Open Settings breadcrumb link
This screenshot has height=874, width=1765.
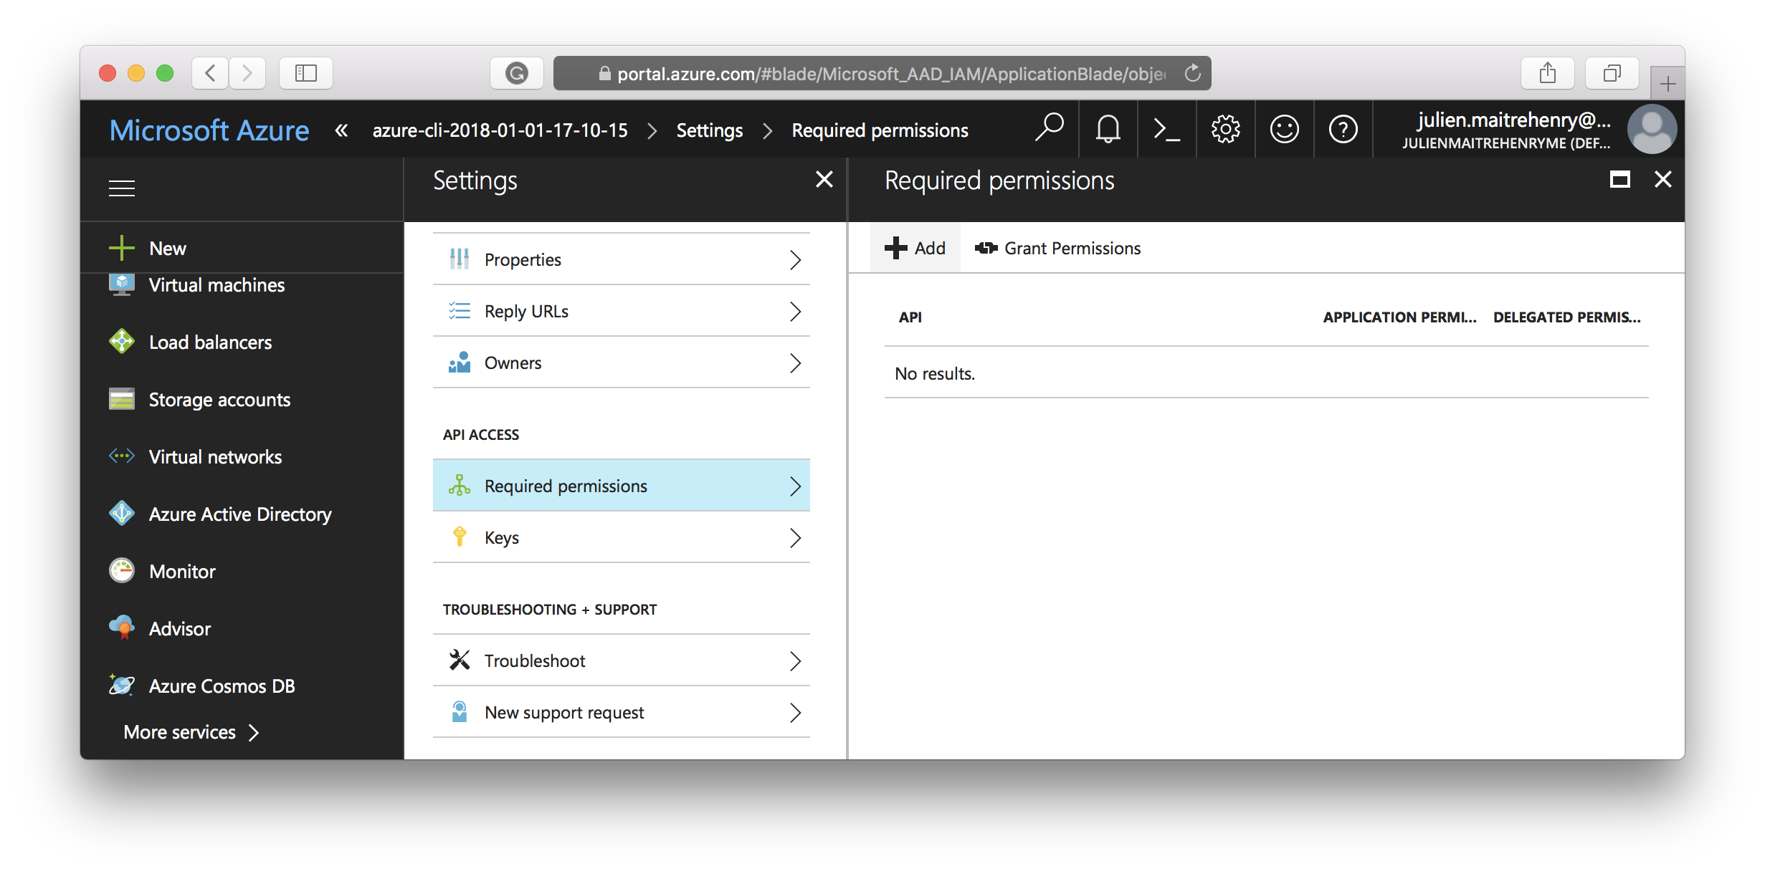click(709, 130)
